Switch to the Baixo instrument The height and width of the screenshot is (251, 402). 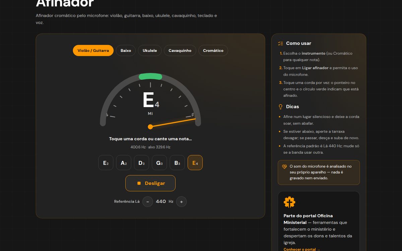click(x=126, y=51)
